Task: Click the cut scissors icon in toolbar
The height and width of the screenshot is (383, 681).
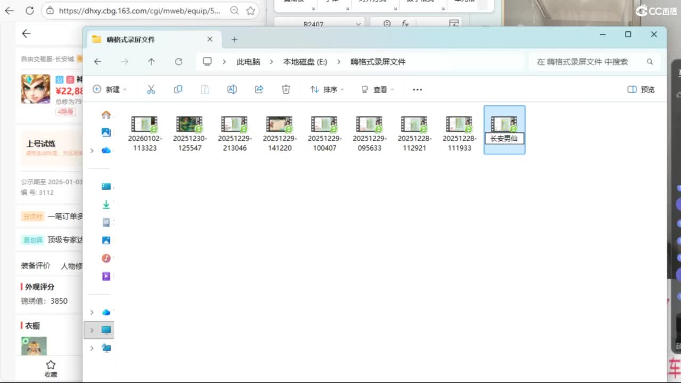Action: point(151,89)
